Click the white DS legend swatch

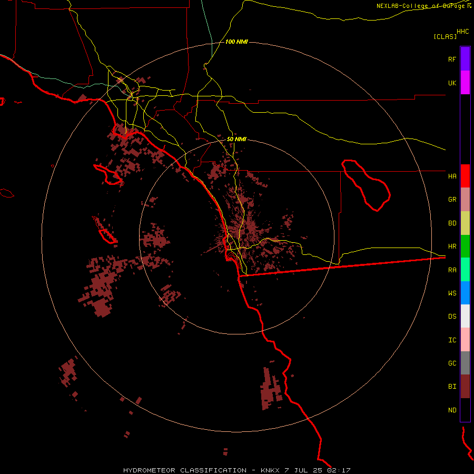pyautogui.click(x=465, y=316)
